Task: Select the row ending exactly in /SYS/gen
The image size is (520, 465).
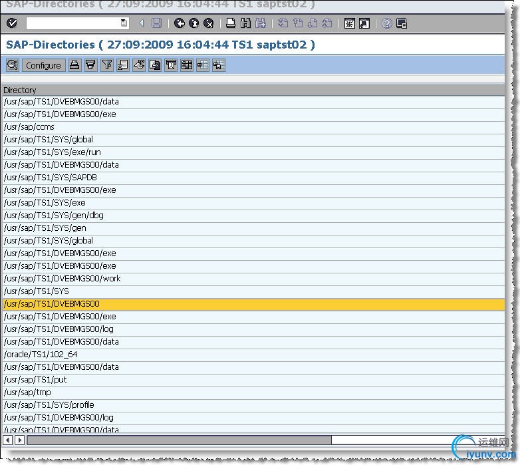Action: point(253,228)
